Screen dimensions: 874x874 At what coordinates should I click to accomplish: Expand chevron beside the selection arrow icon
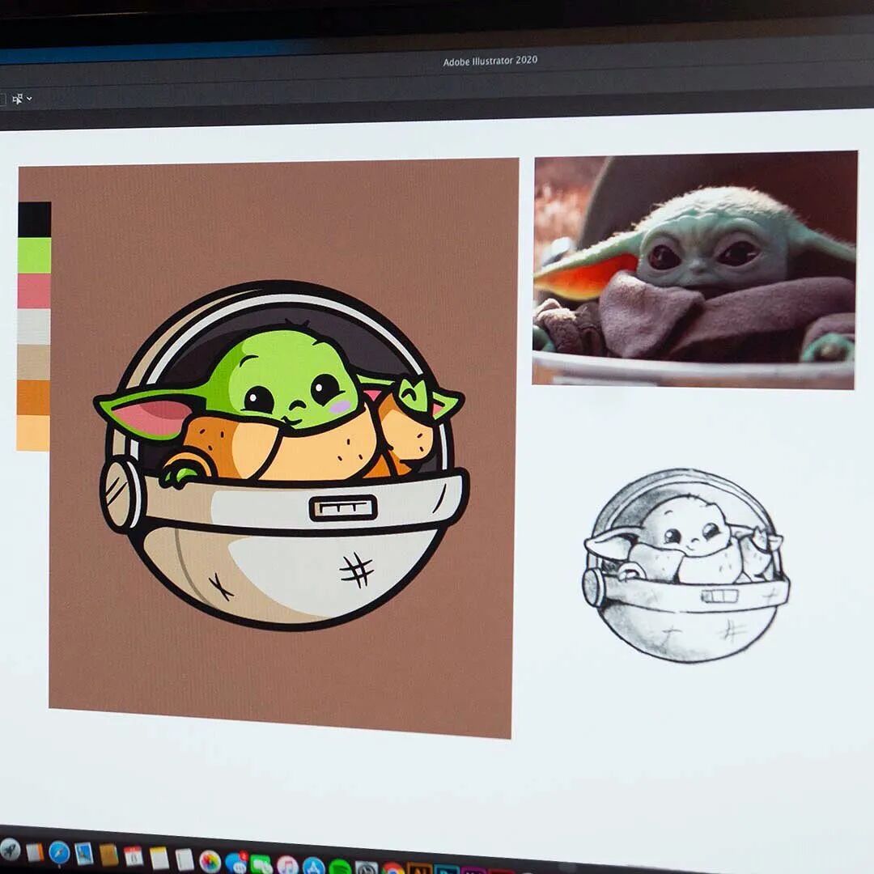point(29,99)
